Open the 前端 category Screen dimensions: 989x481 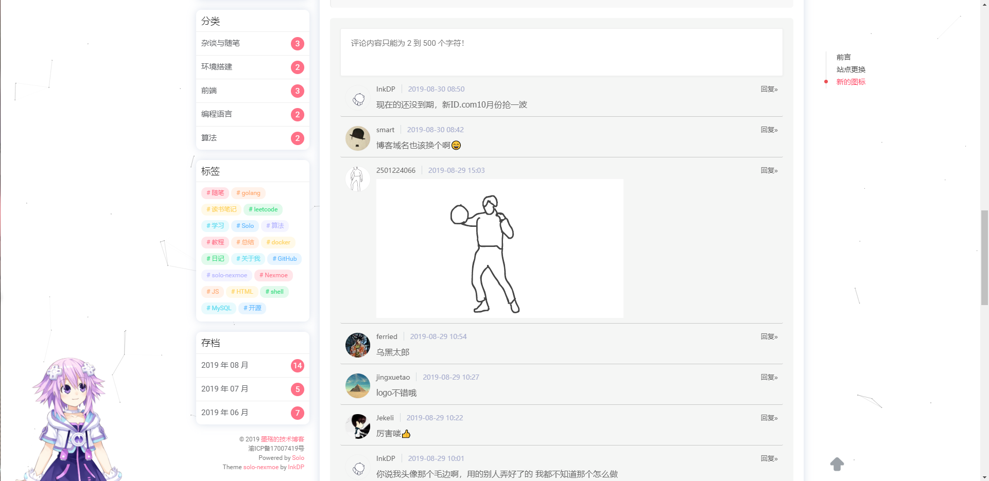click(208, 91)
